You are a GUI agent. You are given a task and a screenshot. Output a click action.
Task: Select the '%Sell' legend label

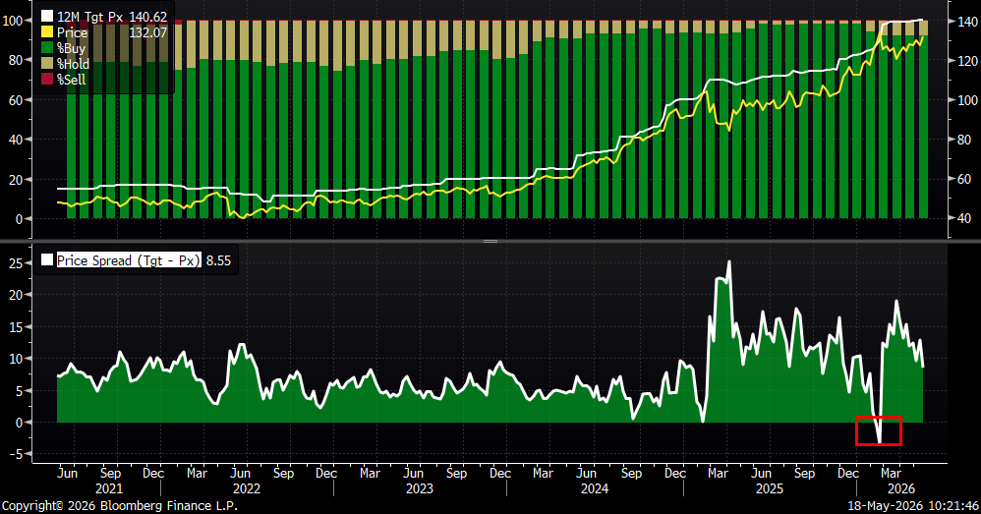(x=71, y=80)
